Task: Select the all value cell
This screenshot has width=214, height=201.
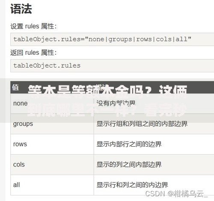Action: [52, 185]
